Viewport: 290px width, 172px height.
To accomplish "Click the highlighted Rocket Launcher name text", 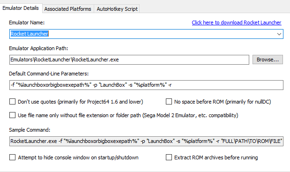I will click(30, 34).
